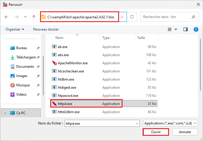Toggle the preview pane icon

click(186, 29)
